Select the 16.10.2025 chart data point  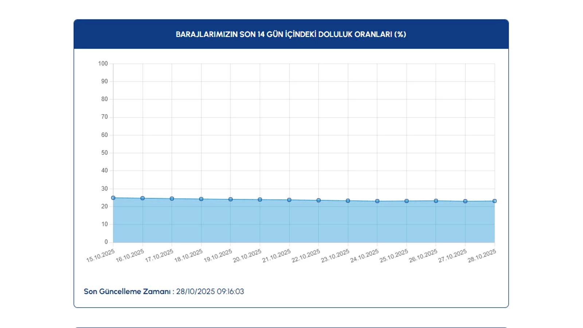point(142,198)
